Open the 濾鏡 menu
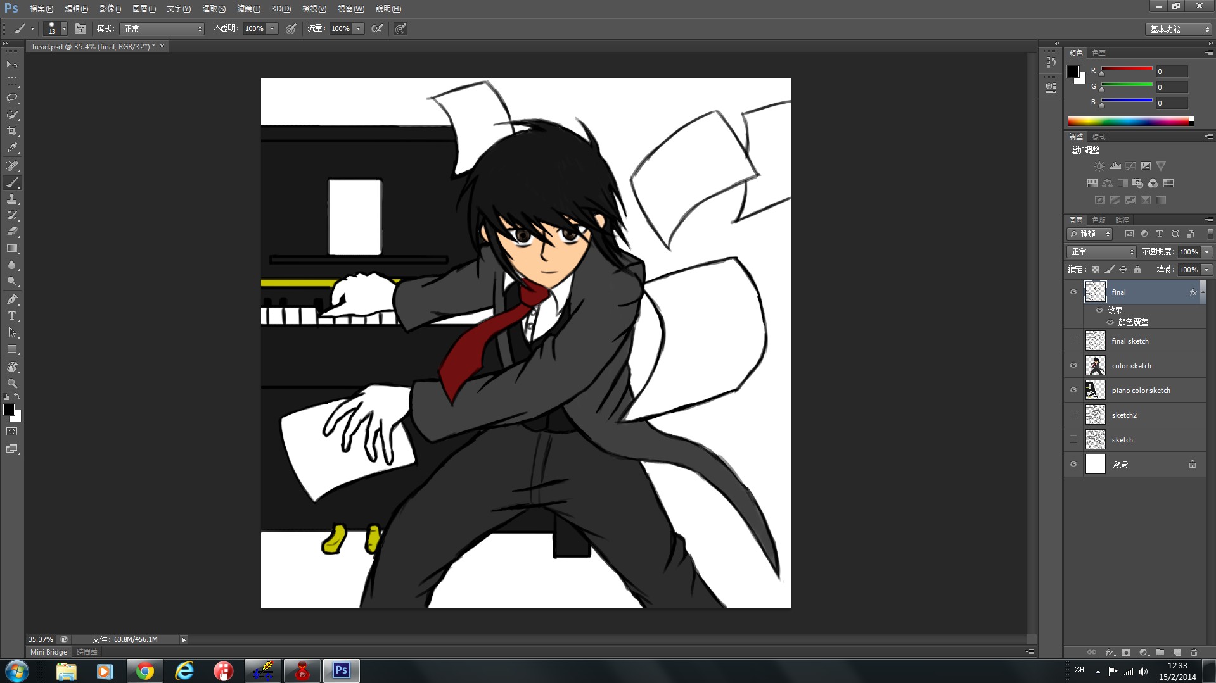Screen dimensions: 1216x683 pyautogui.click(x=248, y=9)
